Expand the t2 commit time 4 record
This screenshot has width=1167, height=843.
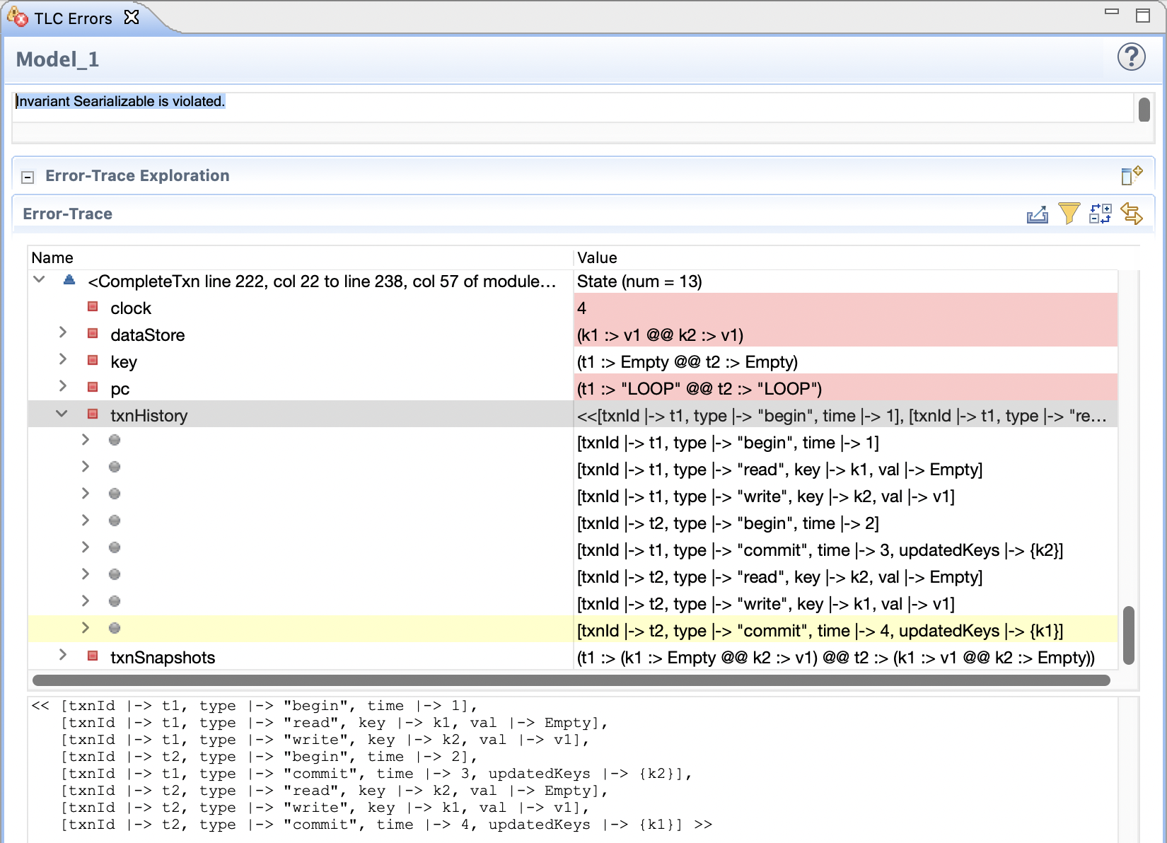pos(86,628)
